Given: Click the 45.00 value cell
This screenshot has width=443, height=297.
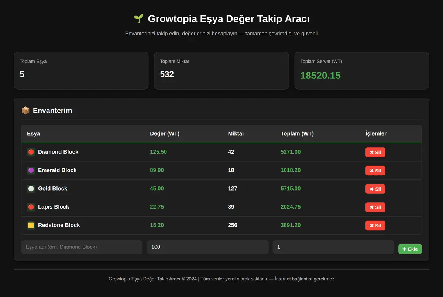Looking at the screenshot, I should pyautogui.click(x=157, y=188).
